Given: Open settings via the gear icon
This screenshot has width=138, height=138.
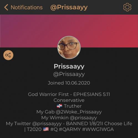Looking at the screenshot, I should 127,7.
